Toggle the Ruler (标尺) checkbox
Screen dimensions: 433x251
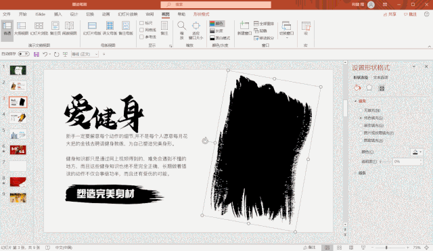click(x=141, y=23)
